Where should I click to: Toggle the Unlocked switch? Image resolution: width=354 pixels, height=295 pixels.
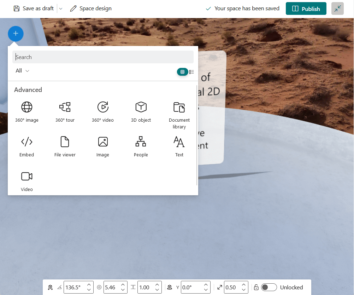[x=269, y=287]
